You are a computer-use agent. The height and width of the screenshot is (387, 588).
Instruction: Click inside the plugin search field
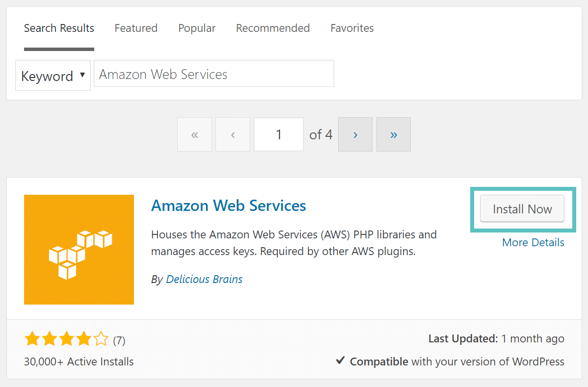214,74
